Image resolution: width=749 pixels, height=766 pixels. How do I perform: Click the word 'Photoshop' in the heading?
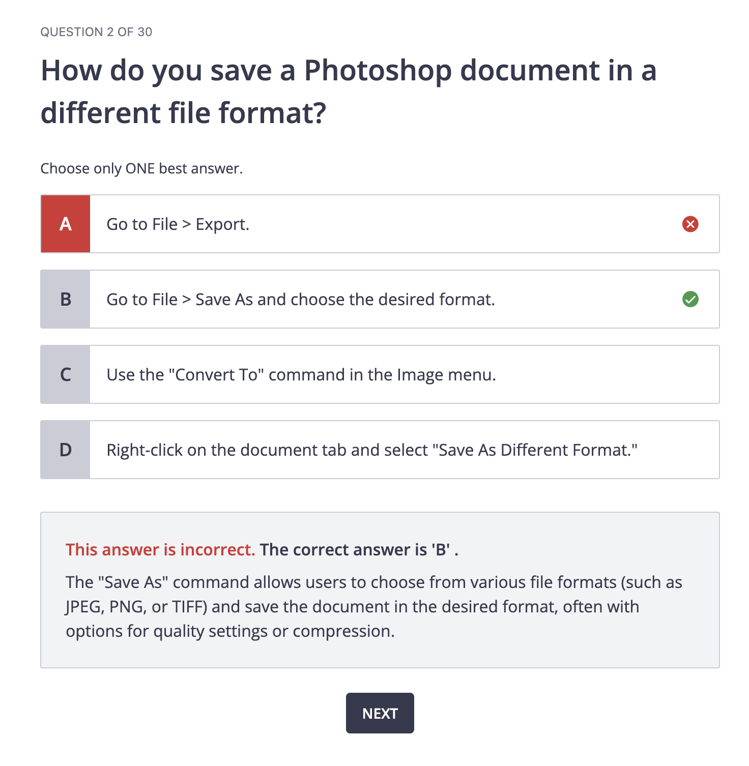tap(378, 71)
